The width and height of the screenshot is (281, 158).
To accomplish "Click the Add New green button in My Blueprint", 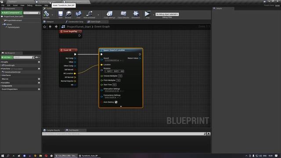I will [7, 57].
